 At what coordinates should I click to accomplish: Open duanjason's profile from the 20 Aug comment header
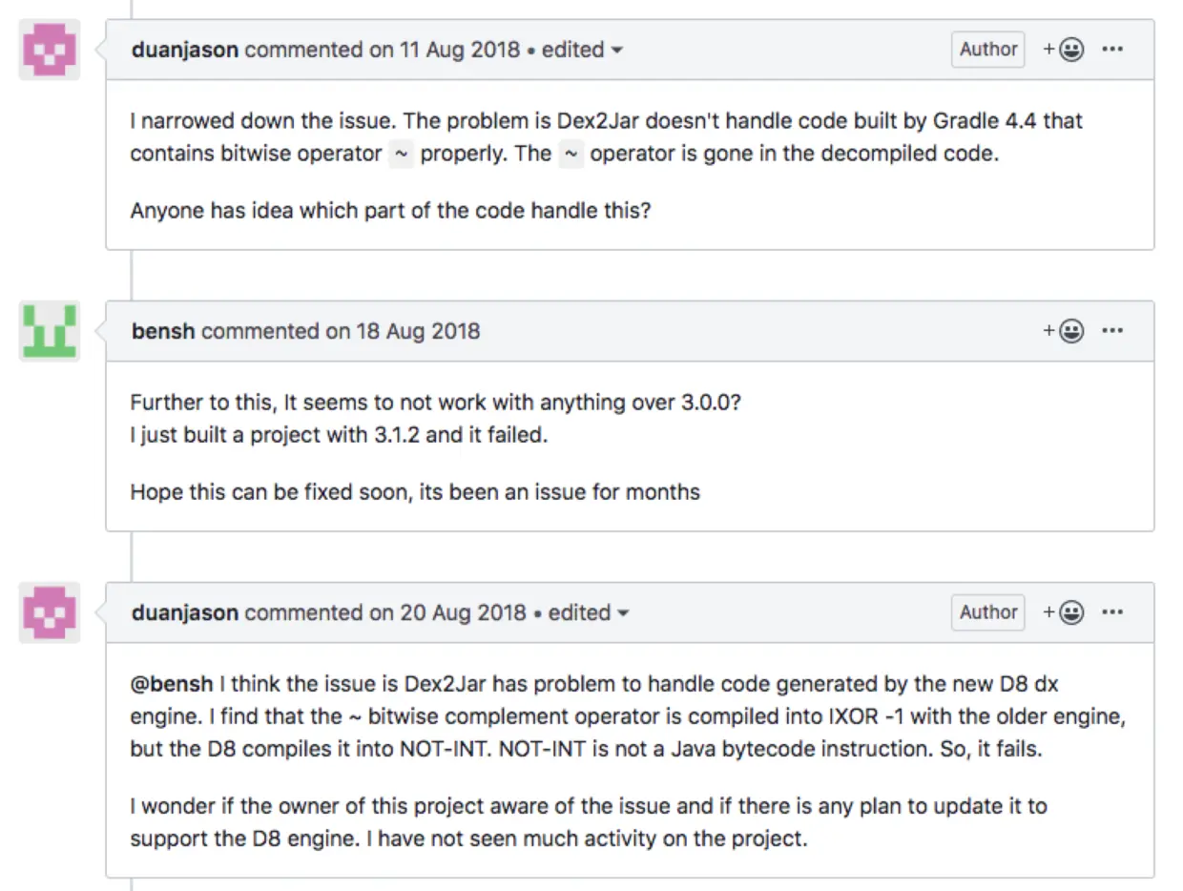click(185, 612)
